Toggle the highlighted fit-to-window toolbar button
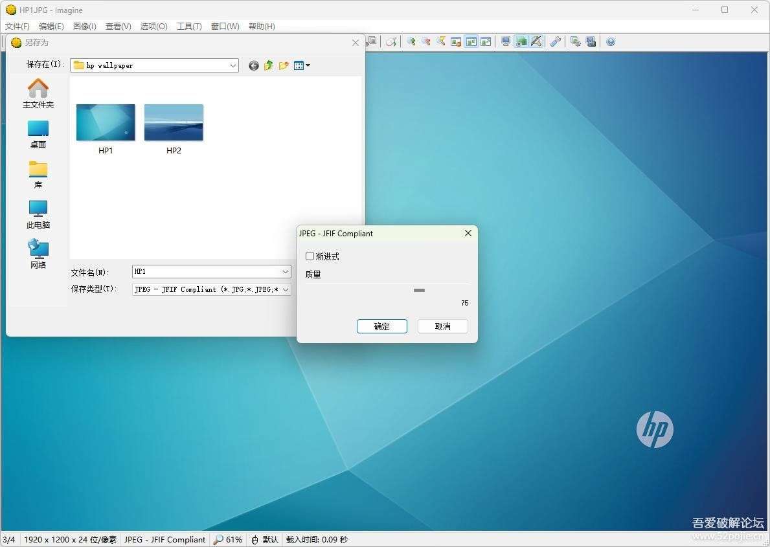The width and height of the screenshot is (770, 547). pos(521,41)
